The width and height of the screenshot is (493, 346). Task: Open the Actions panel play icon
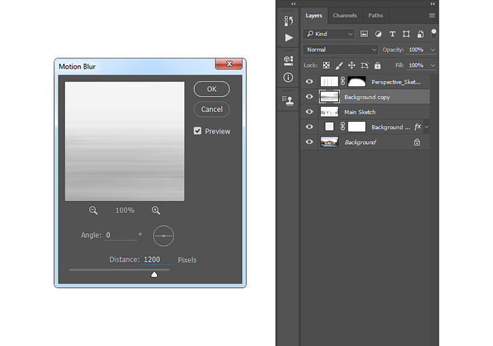point(288,37)
